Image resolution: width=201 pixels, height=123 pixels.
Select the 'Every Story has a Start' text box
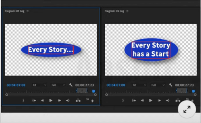click(x=151, y=50)
